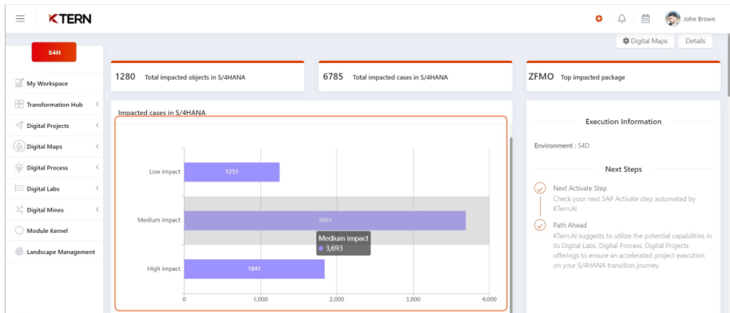Viewport: 730px width, 313px height.
Task: Click the Environment : S4D text
Action: [x=562, y=146]
